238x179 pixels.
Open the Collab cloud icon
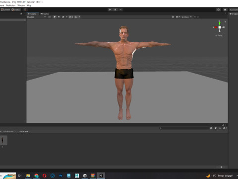click(x=225, y=10)
